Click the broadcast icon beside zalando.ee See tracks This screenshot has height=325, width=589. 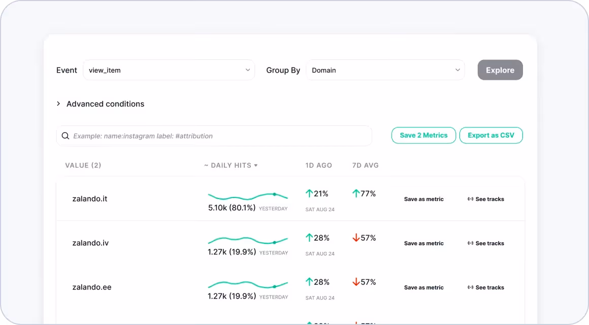coord(470,287)
